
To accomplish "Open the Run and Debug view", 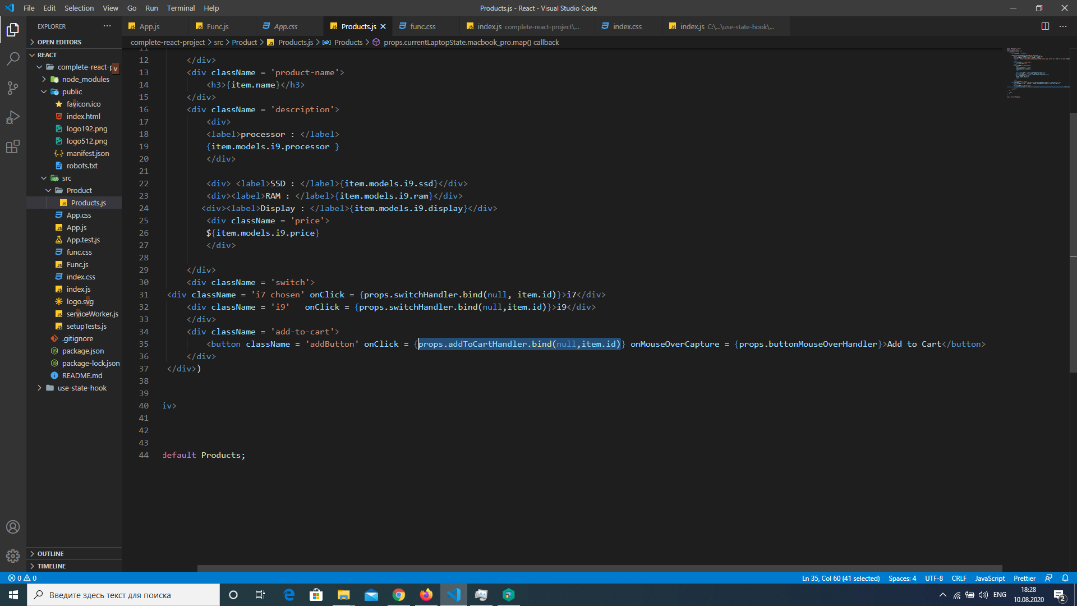I will click(x=12, y=117).
